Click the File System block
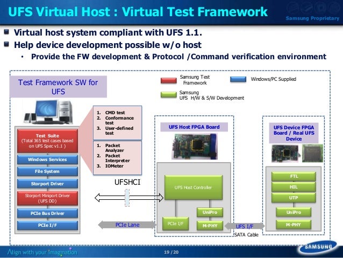 tap(47, 171)
